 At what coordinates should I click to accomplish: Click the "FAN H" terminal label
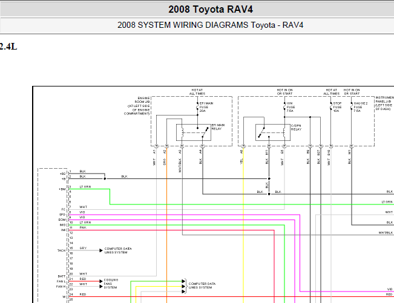[61, 287]
